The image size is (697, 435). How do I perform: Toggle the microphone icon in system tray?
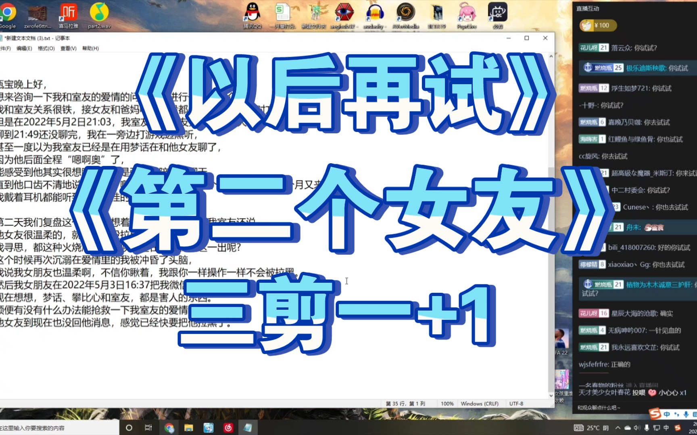point(647,428)
